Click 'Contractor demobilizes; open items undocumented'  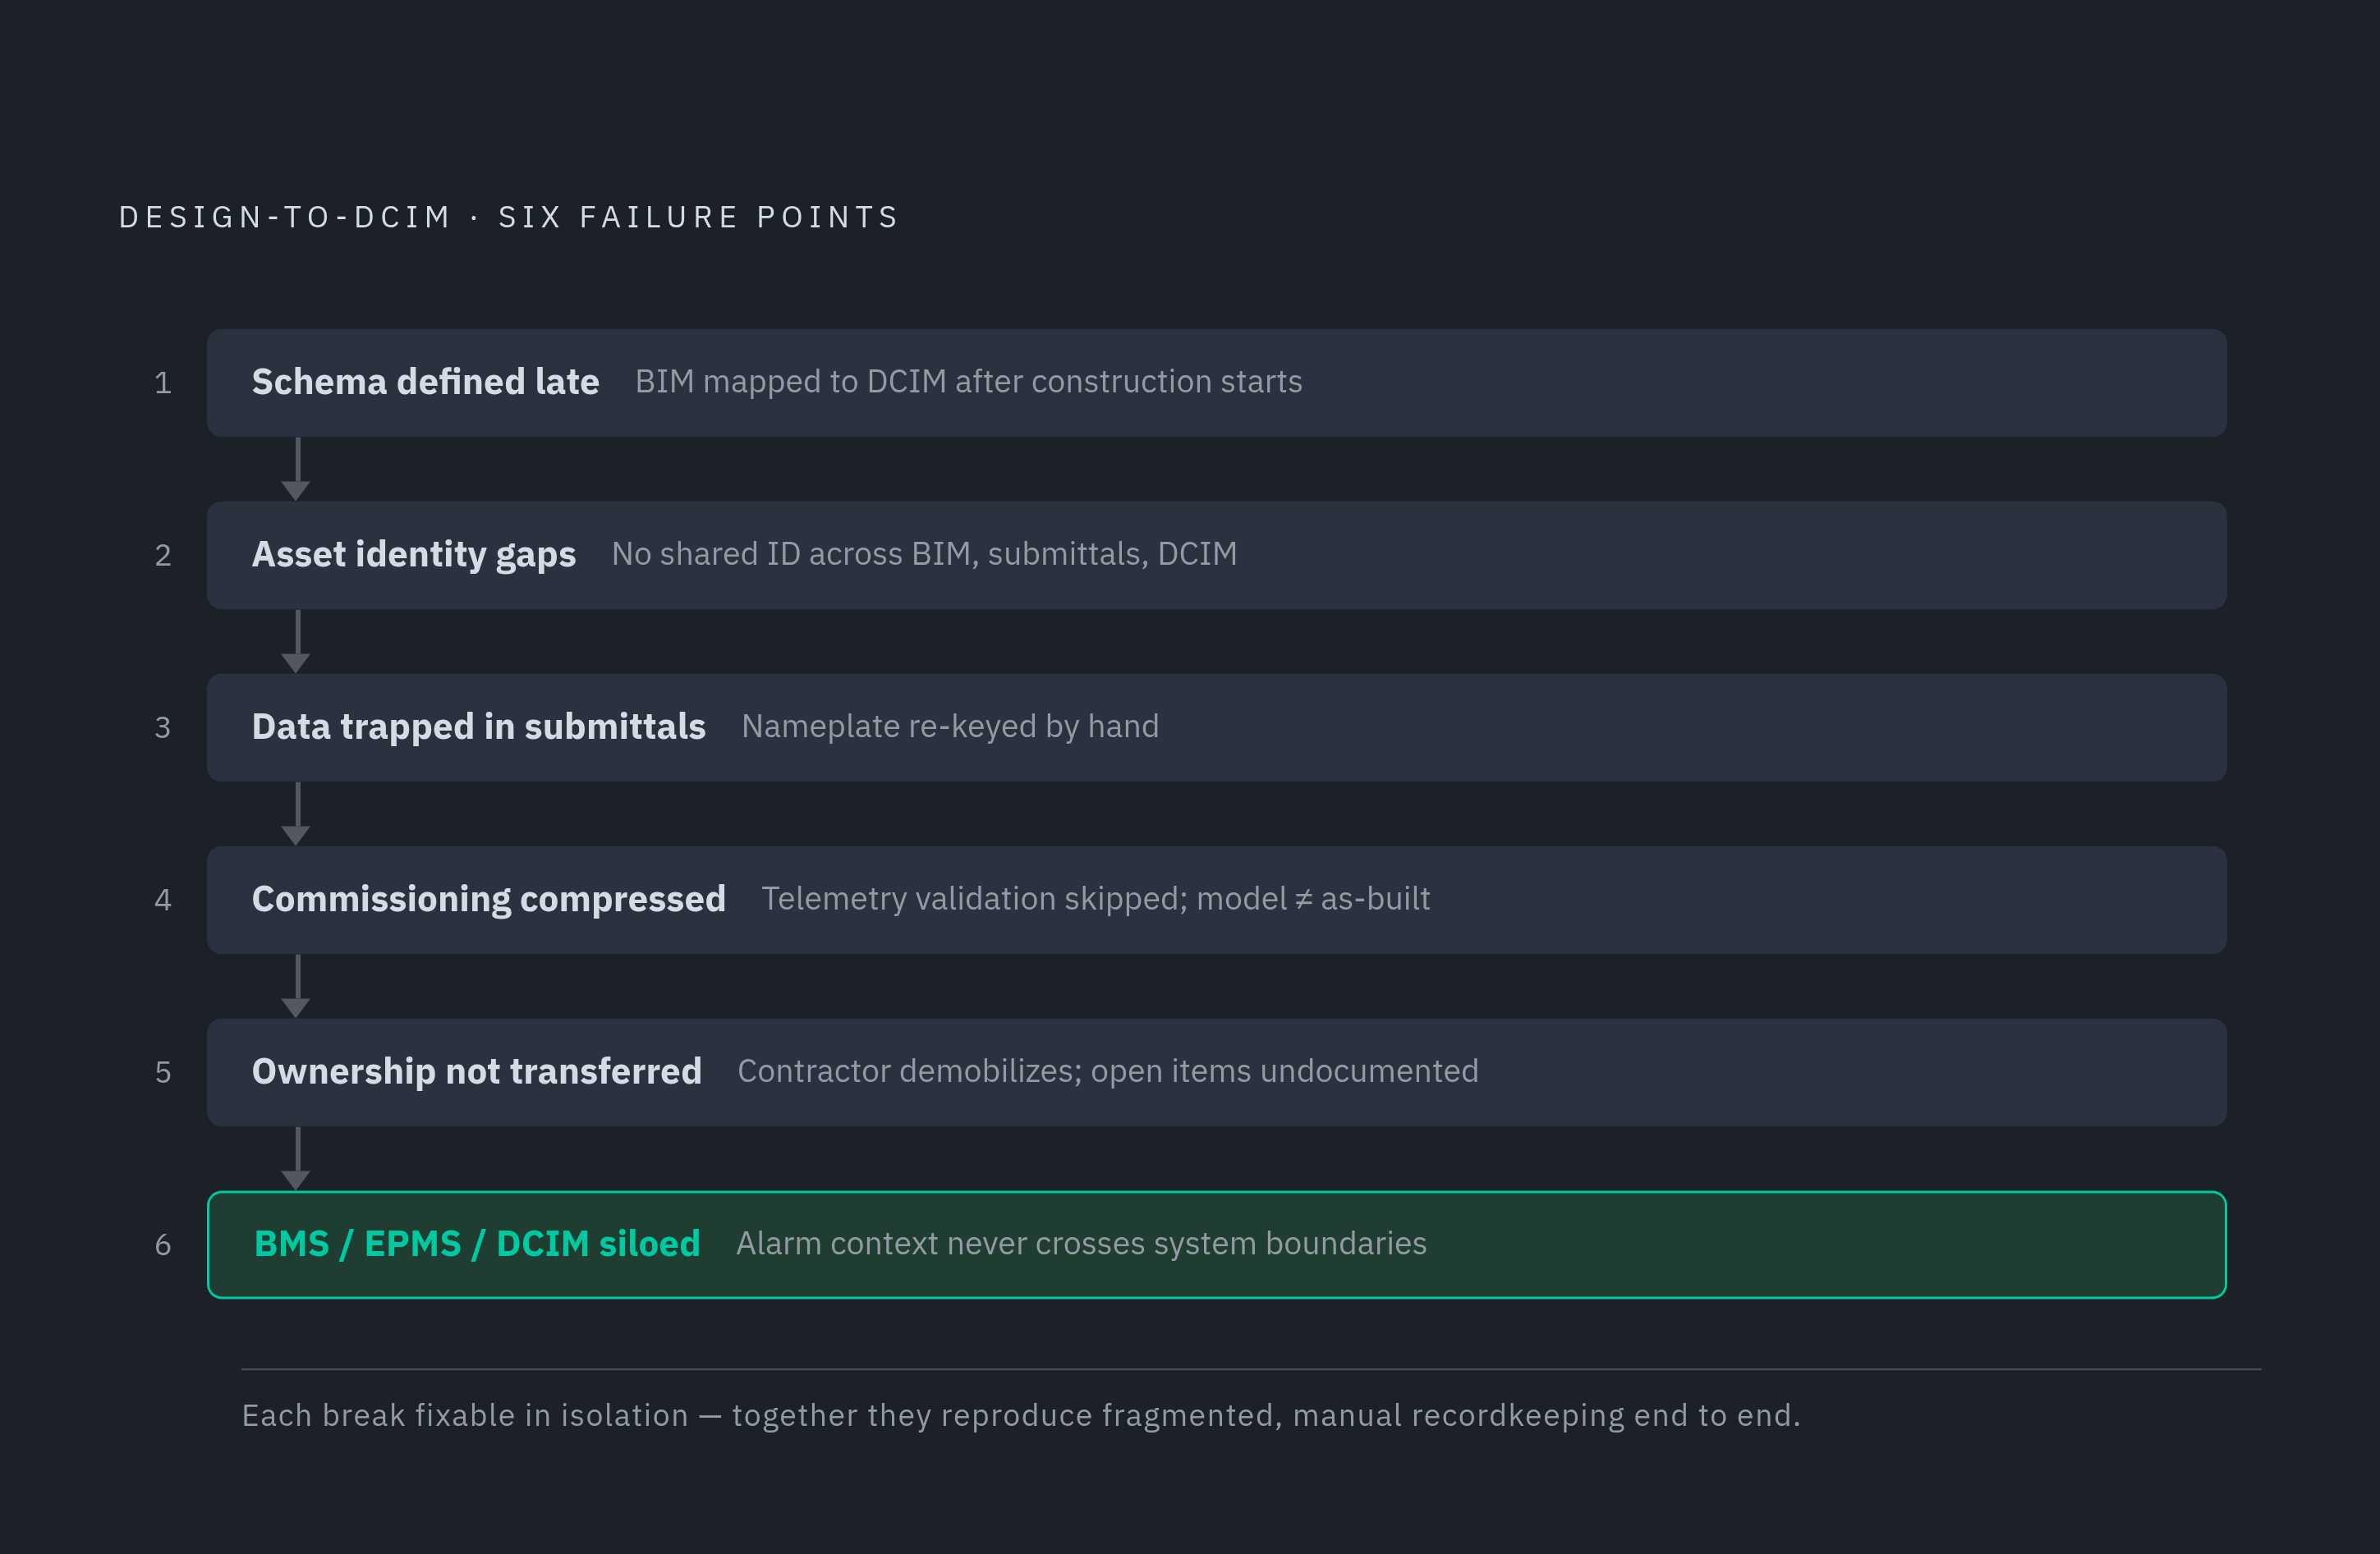(x=1107, y=1071)
